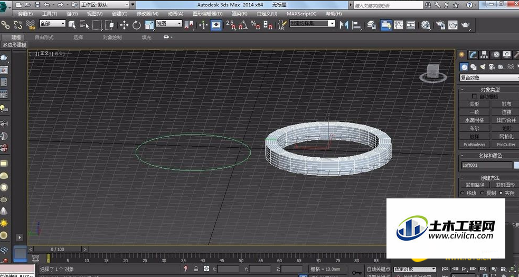Click the Mirror tool icon
519x277 pixels.
(x=344, y=25)
